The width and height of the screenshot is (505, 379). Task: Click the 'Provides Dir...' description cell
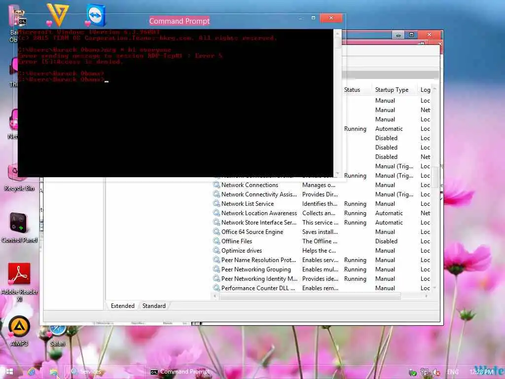[320, 194]
